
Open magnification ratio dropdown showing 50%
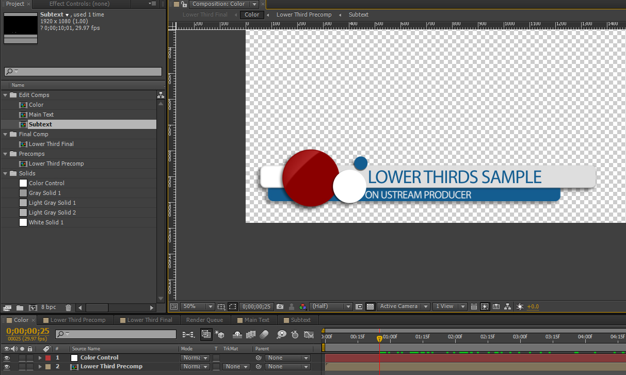pos(197,306)
